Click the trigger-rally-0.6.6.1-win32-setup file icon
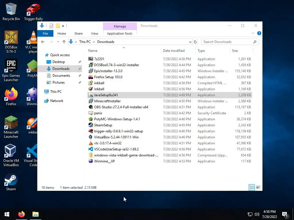This screenshot has width=294, height=220. tap(90, 131)
